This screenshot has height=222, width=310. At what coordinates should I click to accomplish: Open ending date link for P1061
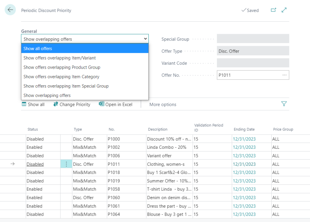(244, 206)
